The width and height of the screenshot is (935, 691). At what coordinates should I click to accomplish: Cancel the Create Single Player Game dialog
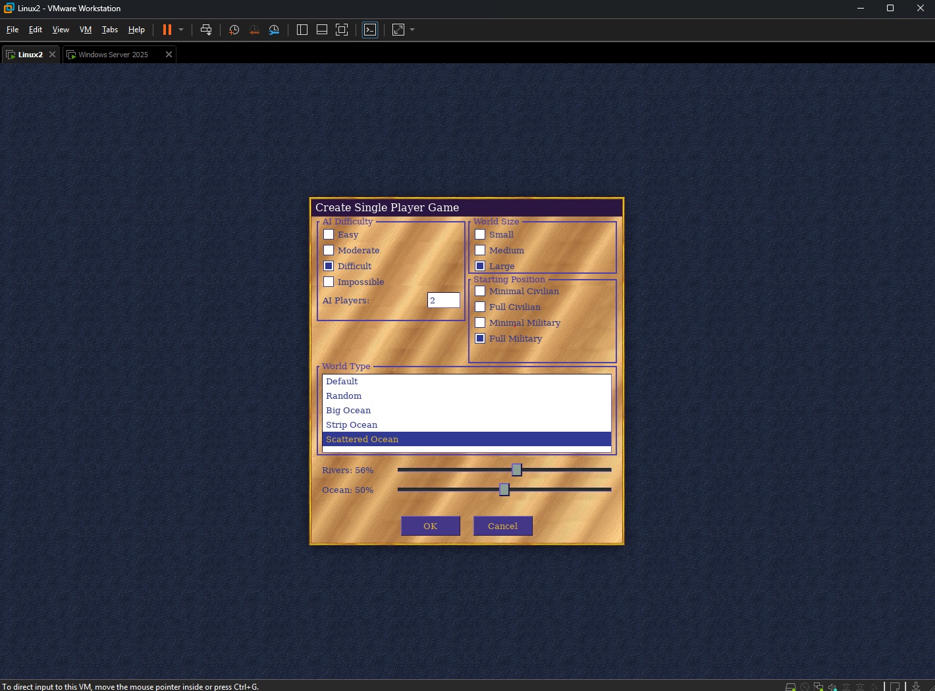coord(503,526)
